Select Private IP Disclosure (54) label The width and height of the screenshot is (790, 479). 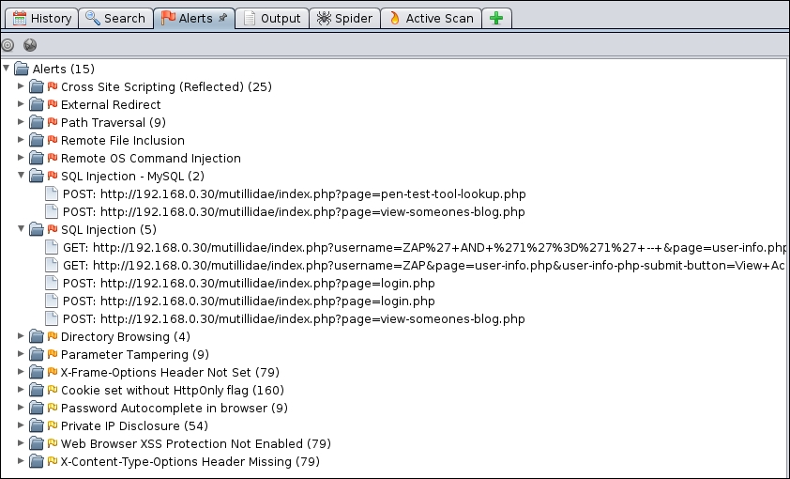(134, 426)
